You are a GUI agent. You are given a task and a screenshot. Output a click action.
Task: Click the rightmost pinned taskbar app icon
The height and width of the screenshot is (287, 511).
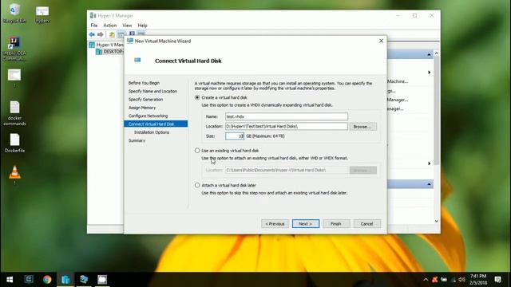[102, 279]
